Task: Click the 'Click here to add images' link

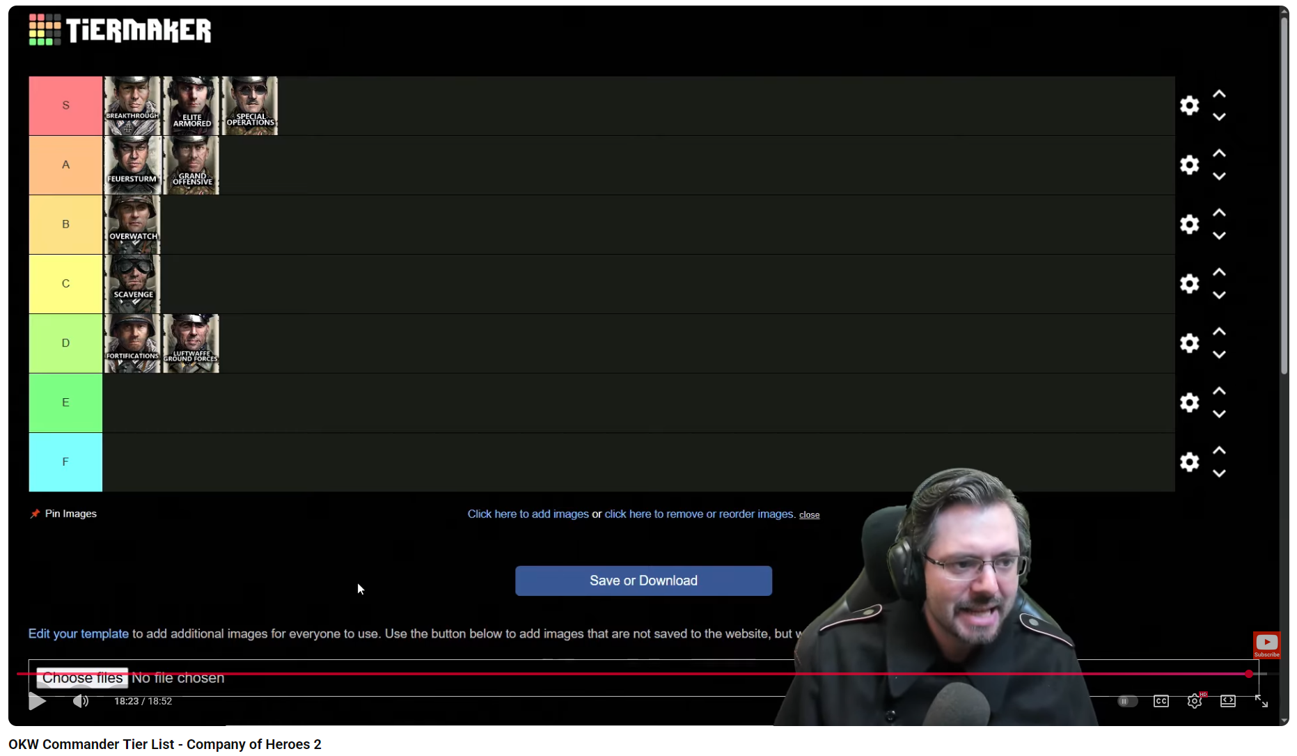Action: 528,514
